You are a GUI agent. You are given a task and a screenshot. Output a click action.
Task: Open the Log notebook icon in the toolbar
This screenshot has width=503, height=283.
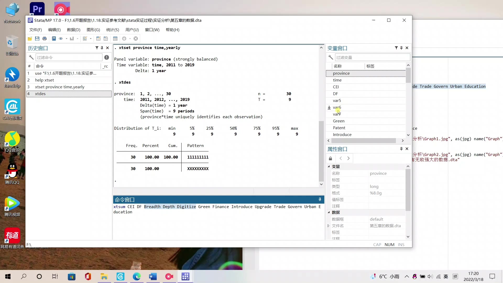tap(54, 39)
